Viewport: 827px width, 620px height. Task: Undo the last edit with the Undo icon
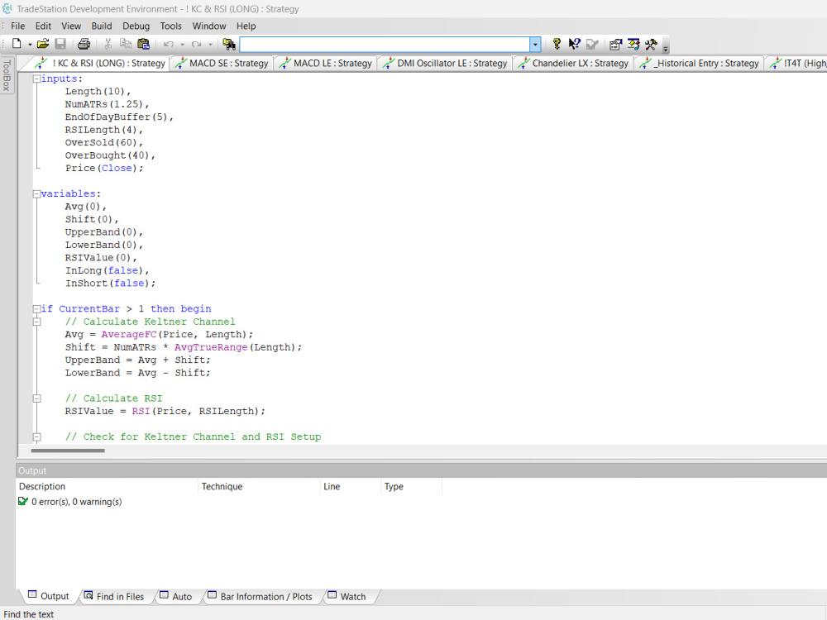168,44
